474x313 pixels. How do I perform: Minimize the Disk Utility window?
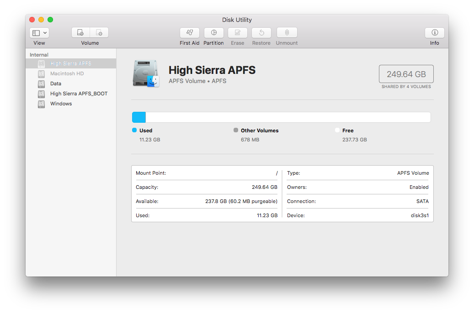coord(41,20)
